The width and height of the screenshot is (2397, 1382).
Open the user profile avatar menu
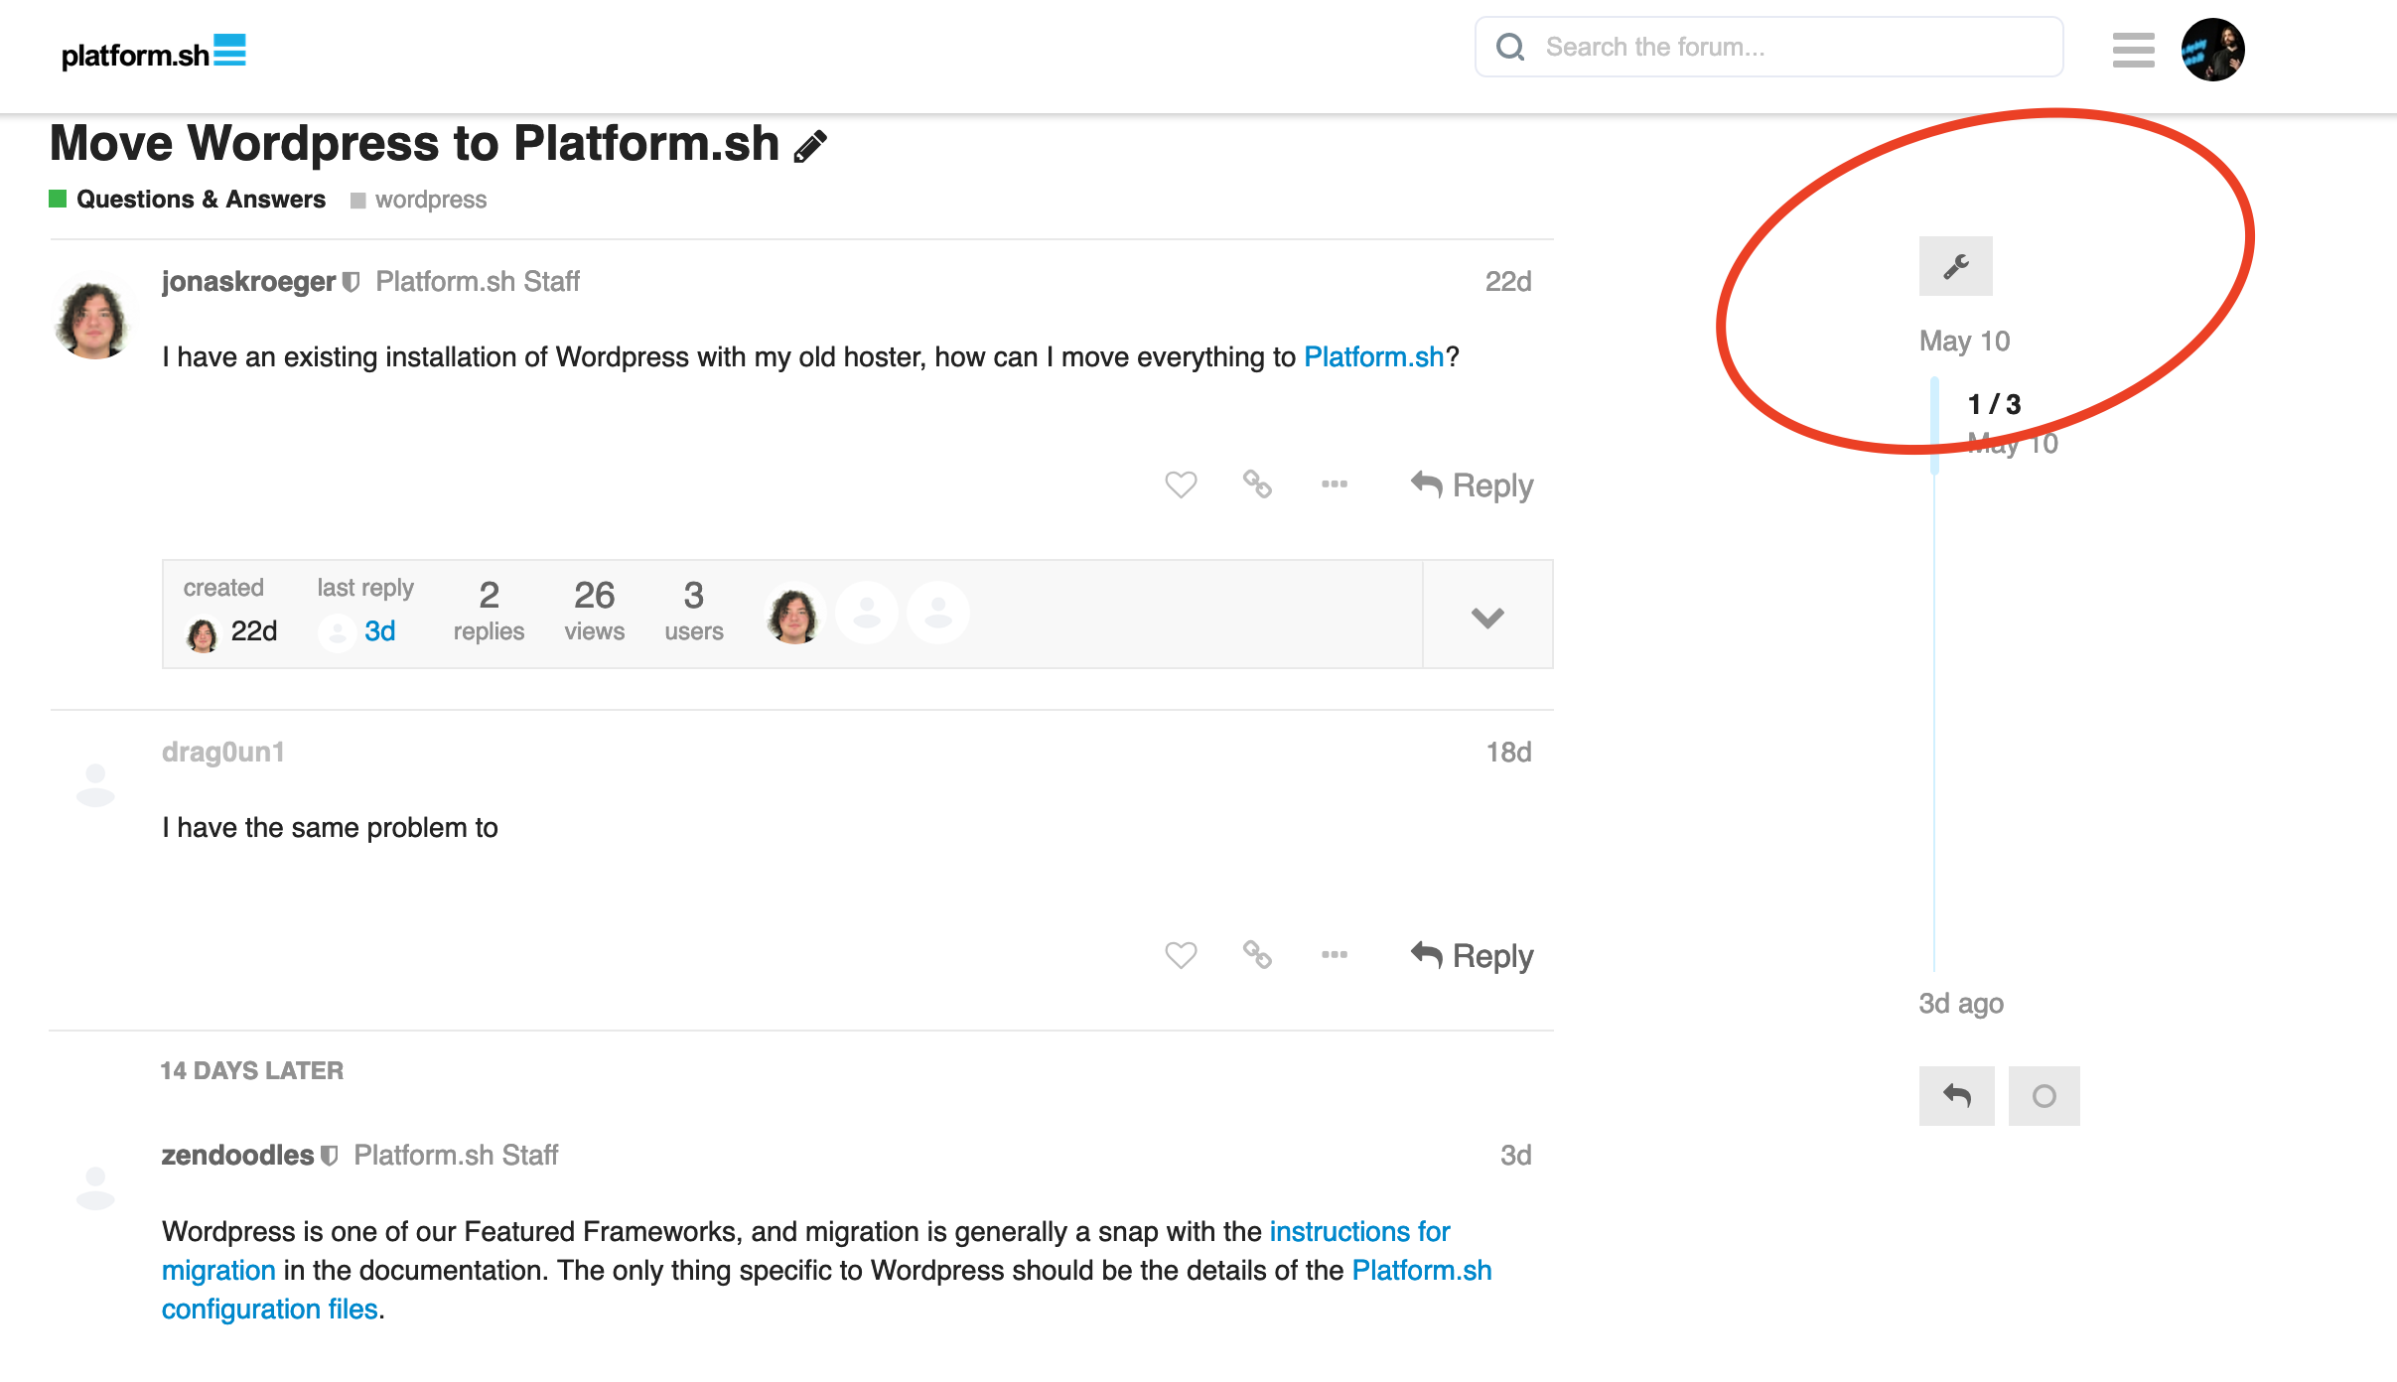click(2212, 50)
